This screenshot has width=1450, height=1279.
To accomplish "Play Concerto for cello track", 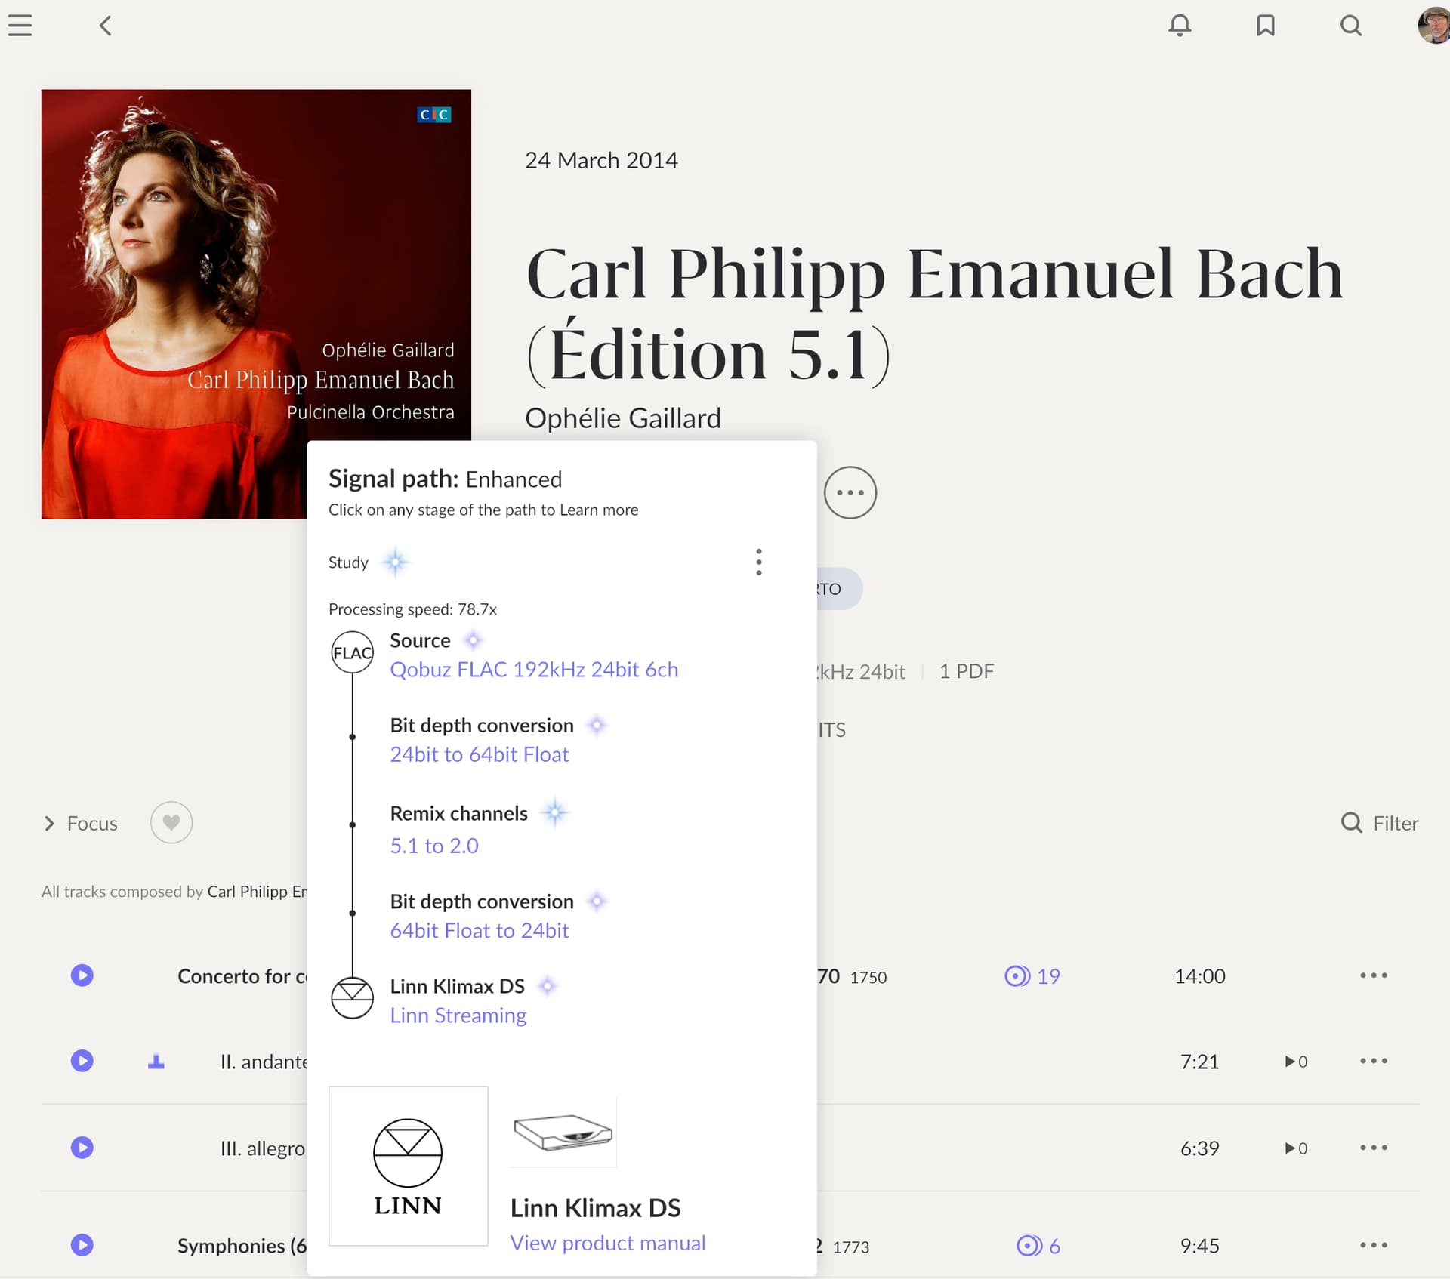I will (x=82, y=975).
